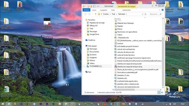Open the Windows Start button
Image resolution: width=189 pixels, height=106 pixels.
[3, 104]
